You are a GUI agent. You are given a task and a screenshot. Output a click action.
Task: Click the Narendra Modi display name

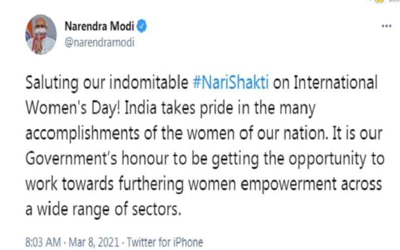click(x=99, y=26)
